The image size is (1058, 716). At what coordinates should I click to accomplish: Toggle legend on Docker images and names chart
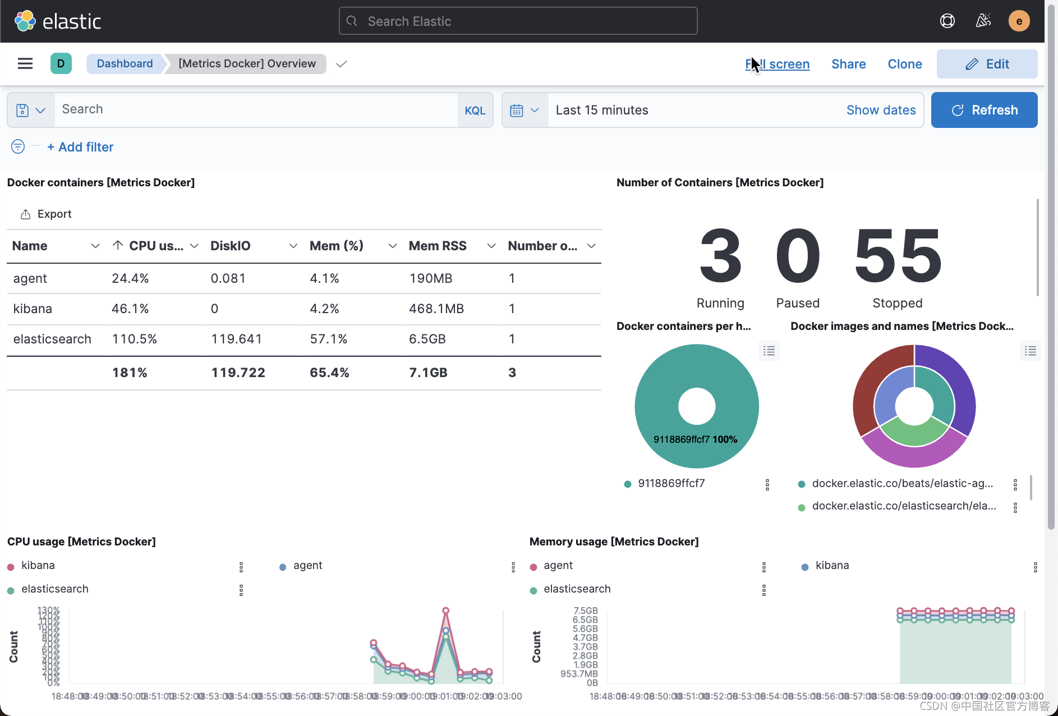click(1030, 351)
